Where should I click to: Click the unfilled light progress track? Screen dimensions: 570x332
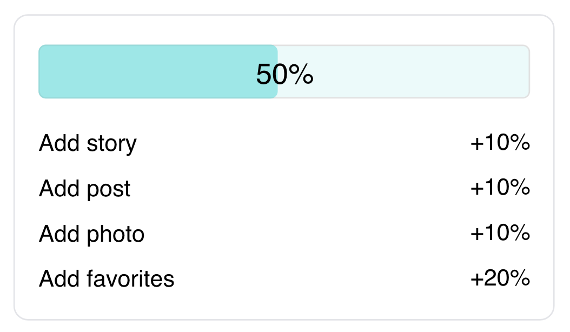(403, 71)
